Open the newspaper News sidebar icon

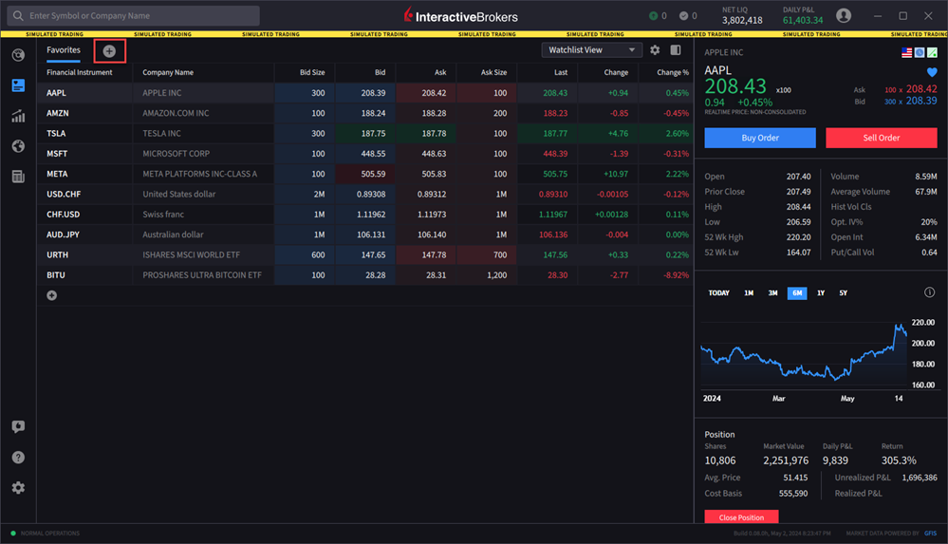(18, 176)
